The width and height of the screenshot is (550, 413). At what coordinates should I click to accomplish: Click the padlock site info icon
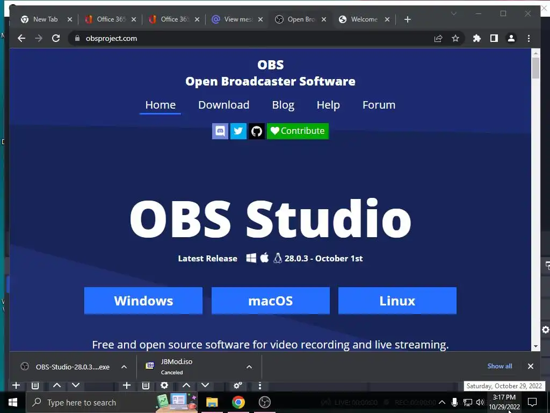[x=77, y=38]
